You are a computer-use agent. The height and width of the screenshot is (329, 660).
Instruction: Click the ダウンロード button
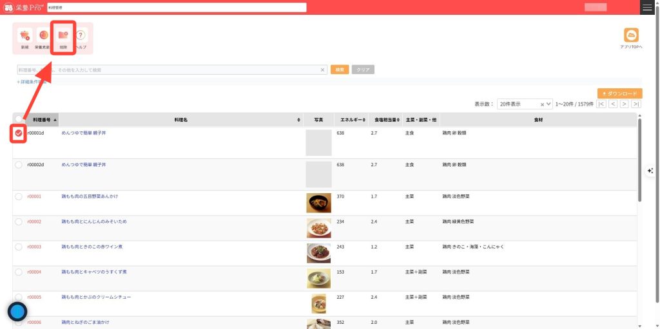click(x=619, y=93)
